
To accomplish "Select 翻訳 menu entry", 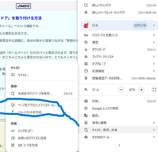I will pos(118,115).
